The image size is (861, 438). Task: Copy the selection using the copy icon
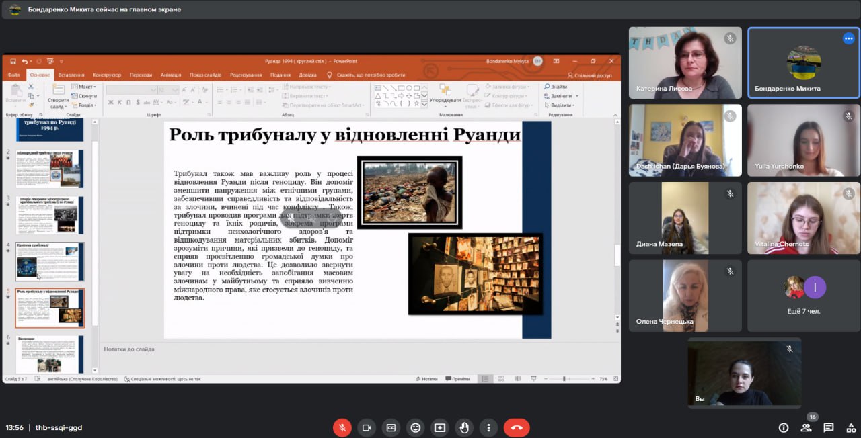point(31,96)
